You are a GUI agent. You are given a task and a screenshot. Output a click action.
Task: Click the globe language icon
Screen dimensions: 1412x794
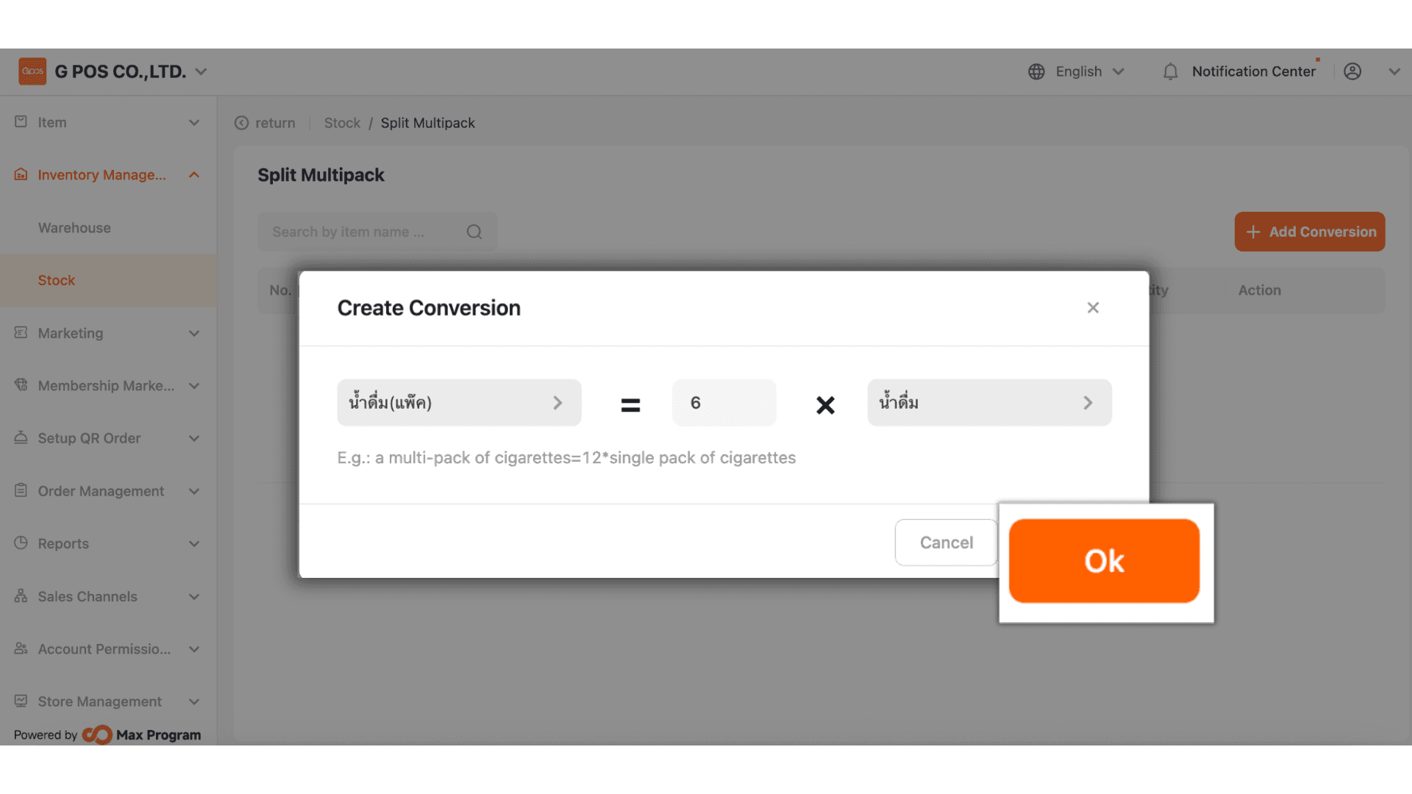pyautogui.click(x=1036, y=71)
